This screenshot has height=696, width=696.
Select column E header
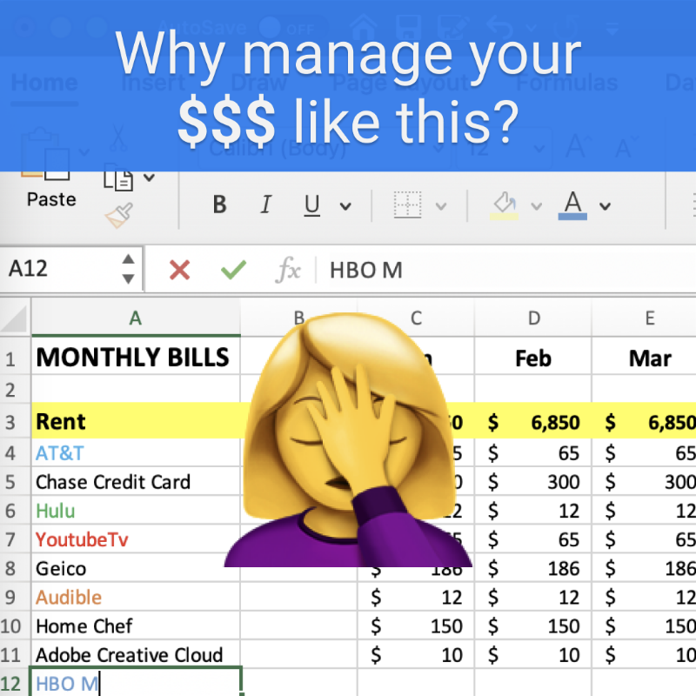coord(645,318)
